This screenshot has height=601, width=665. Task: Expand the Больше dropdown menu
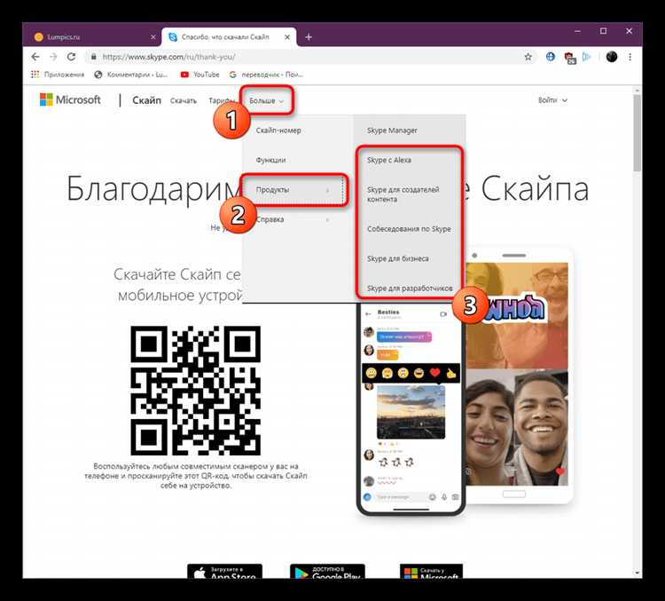[x=266, y=100]
